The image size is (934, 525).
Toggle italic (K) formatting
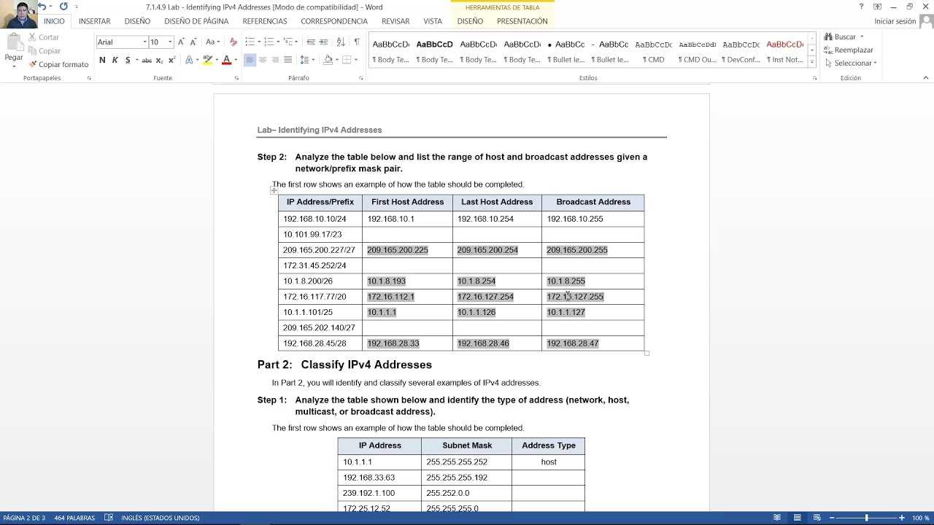tap(115, 60)
